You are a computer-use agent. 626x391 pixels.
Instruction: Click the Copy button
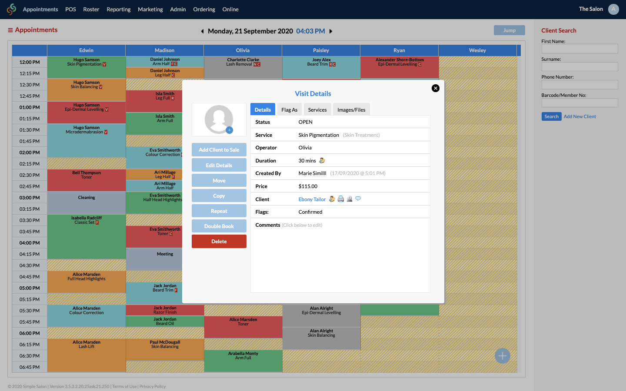[x=219, y=195]
